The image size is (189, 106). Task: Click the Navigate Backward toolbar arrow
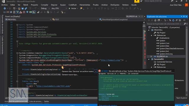coord(5,9)
